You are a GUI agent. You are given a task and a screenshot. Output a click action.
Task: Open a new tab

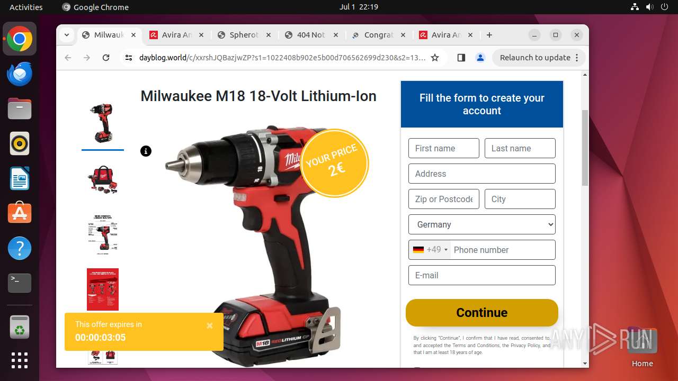pos(489,35)
